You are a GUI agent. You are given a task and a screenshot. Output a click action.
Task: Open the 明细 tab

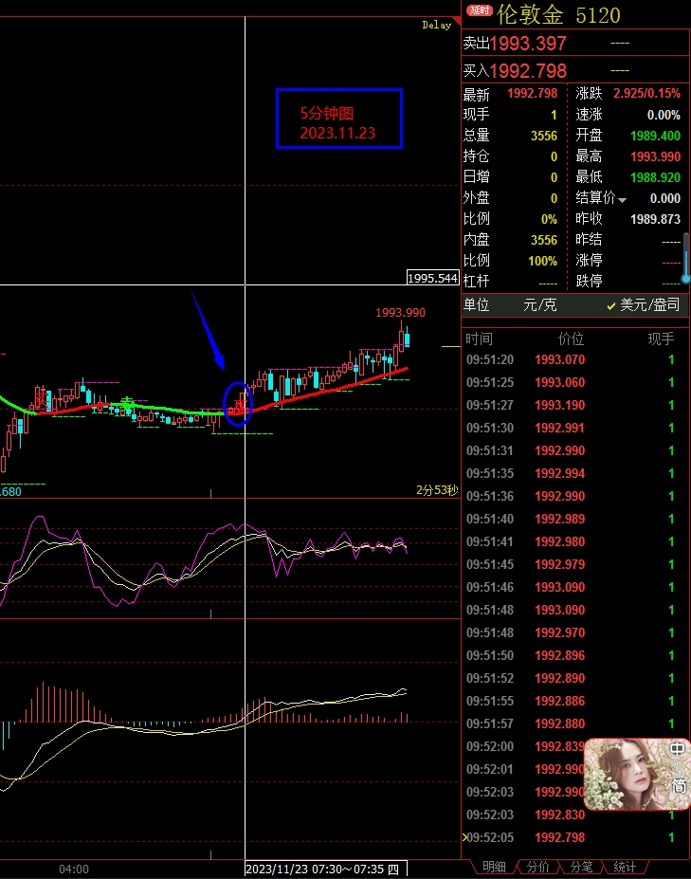494,867
